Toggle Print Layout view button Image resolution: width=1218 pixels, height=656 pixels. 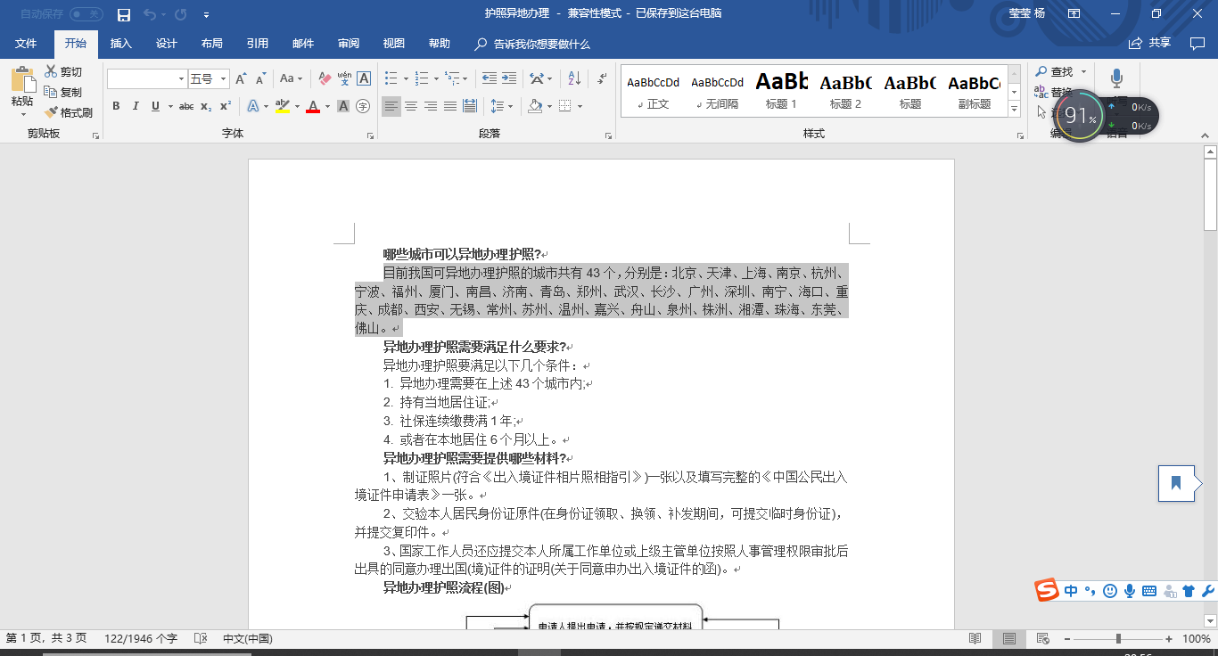1008,638
